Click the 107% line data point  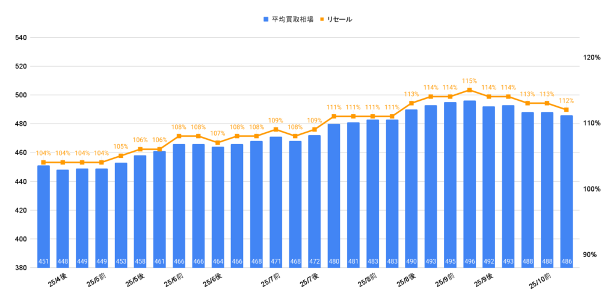(x=218, y=142)
